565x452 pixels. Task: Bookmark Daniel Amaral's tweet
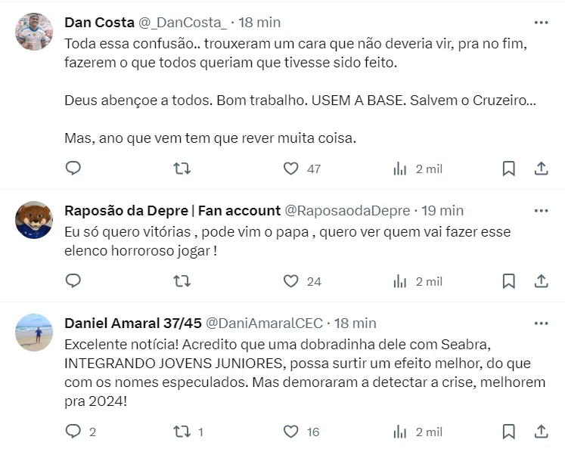[x=509, y=432]
